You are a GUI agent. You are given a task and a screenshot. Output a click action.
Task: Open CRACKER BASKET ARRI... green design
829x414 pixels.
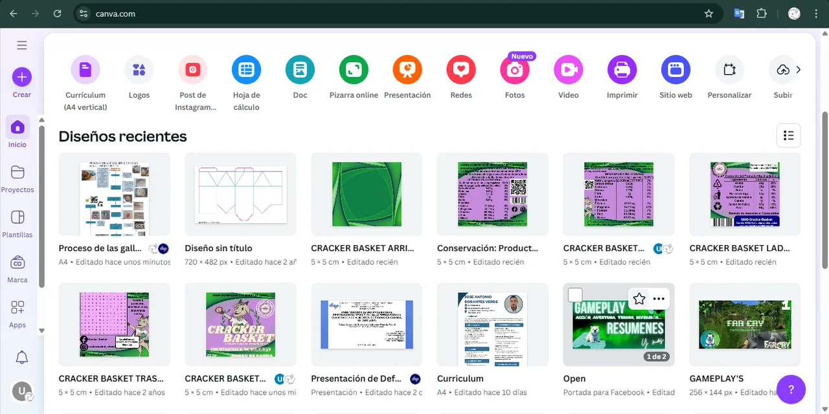click(x=367, y=194)
